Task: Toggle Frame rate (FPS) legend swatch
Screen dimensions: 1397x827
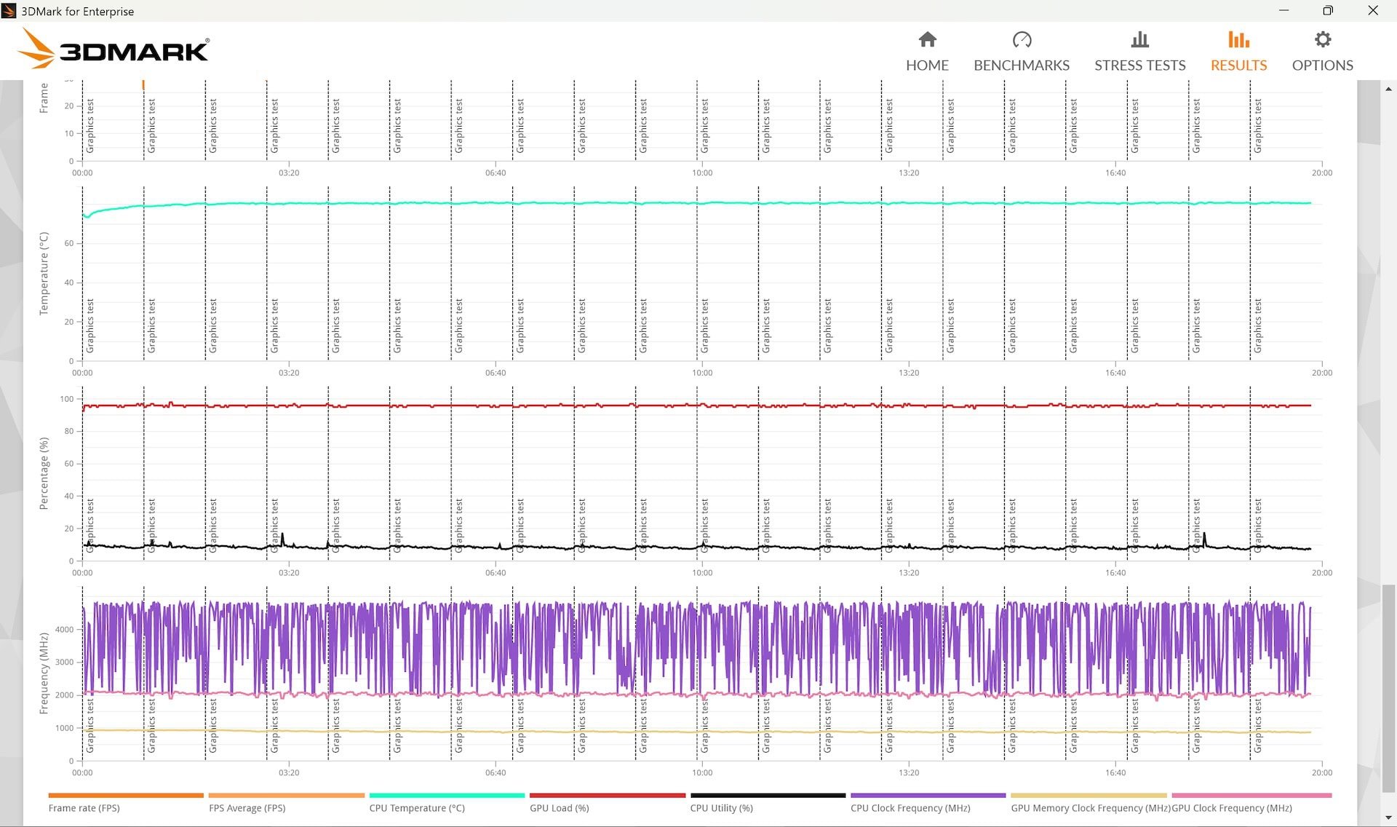Action: 126,796
